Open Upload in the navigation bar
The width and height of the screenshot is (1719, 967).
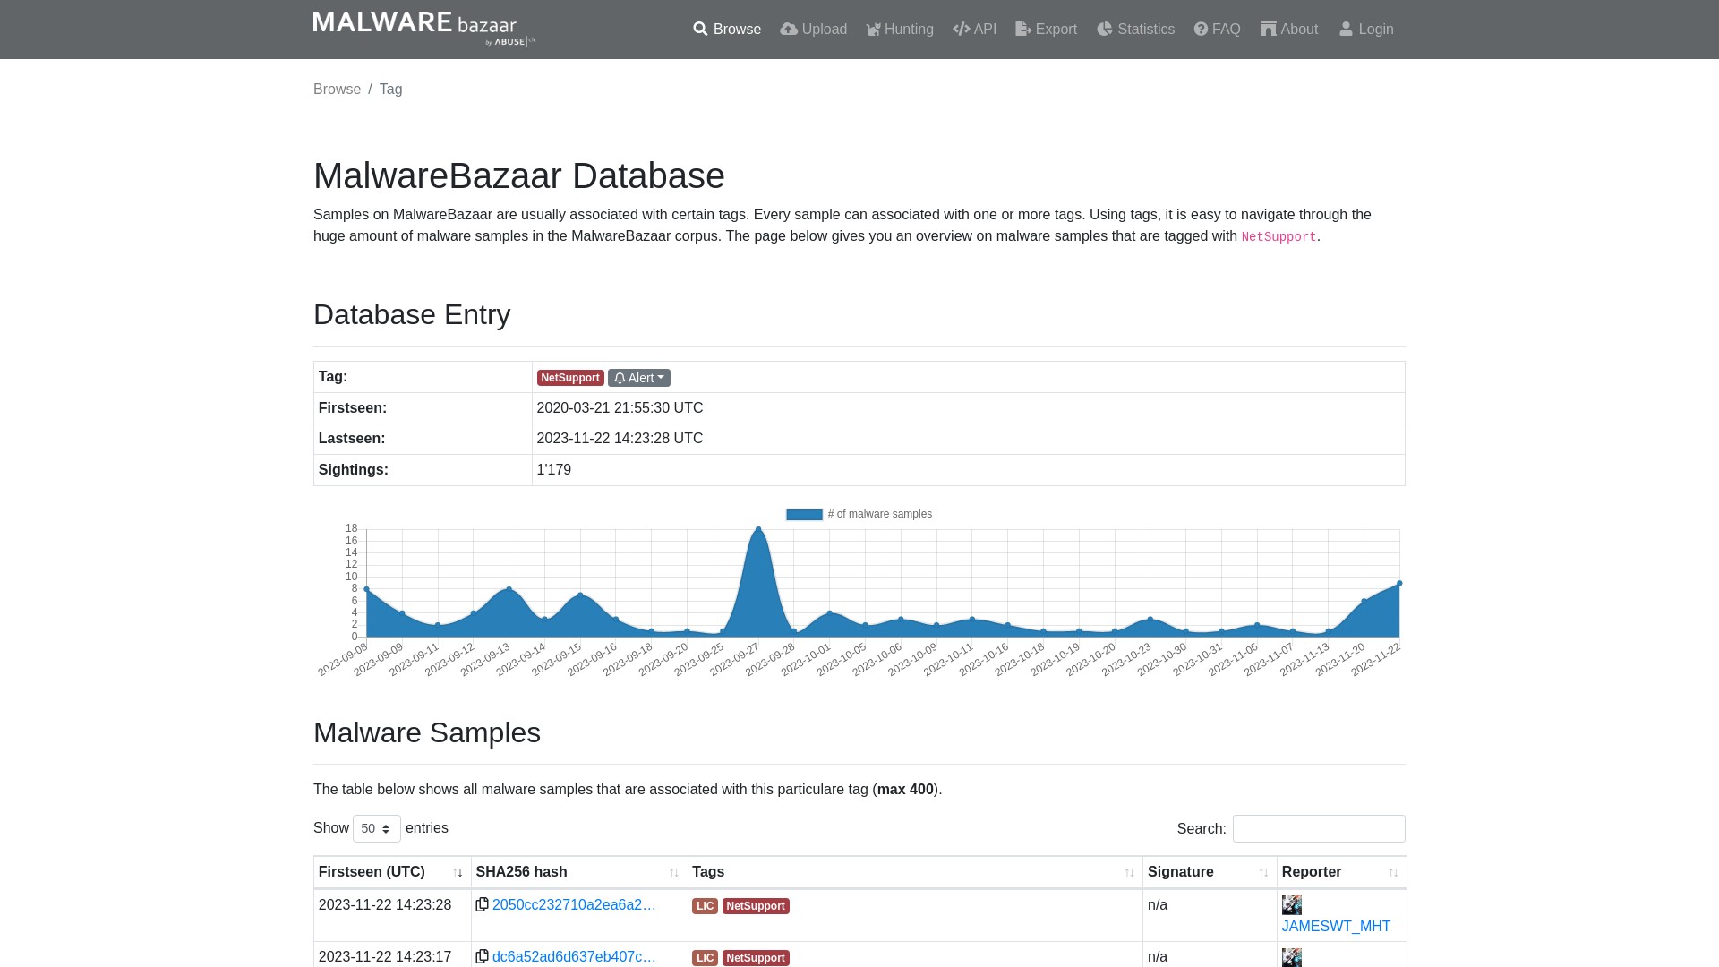coord(813,30)
